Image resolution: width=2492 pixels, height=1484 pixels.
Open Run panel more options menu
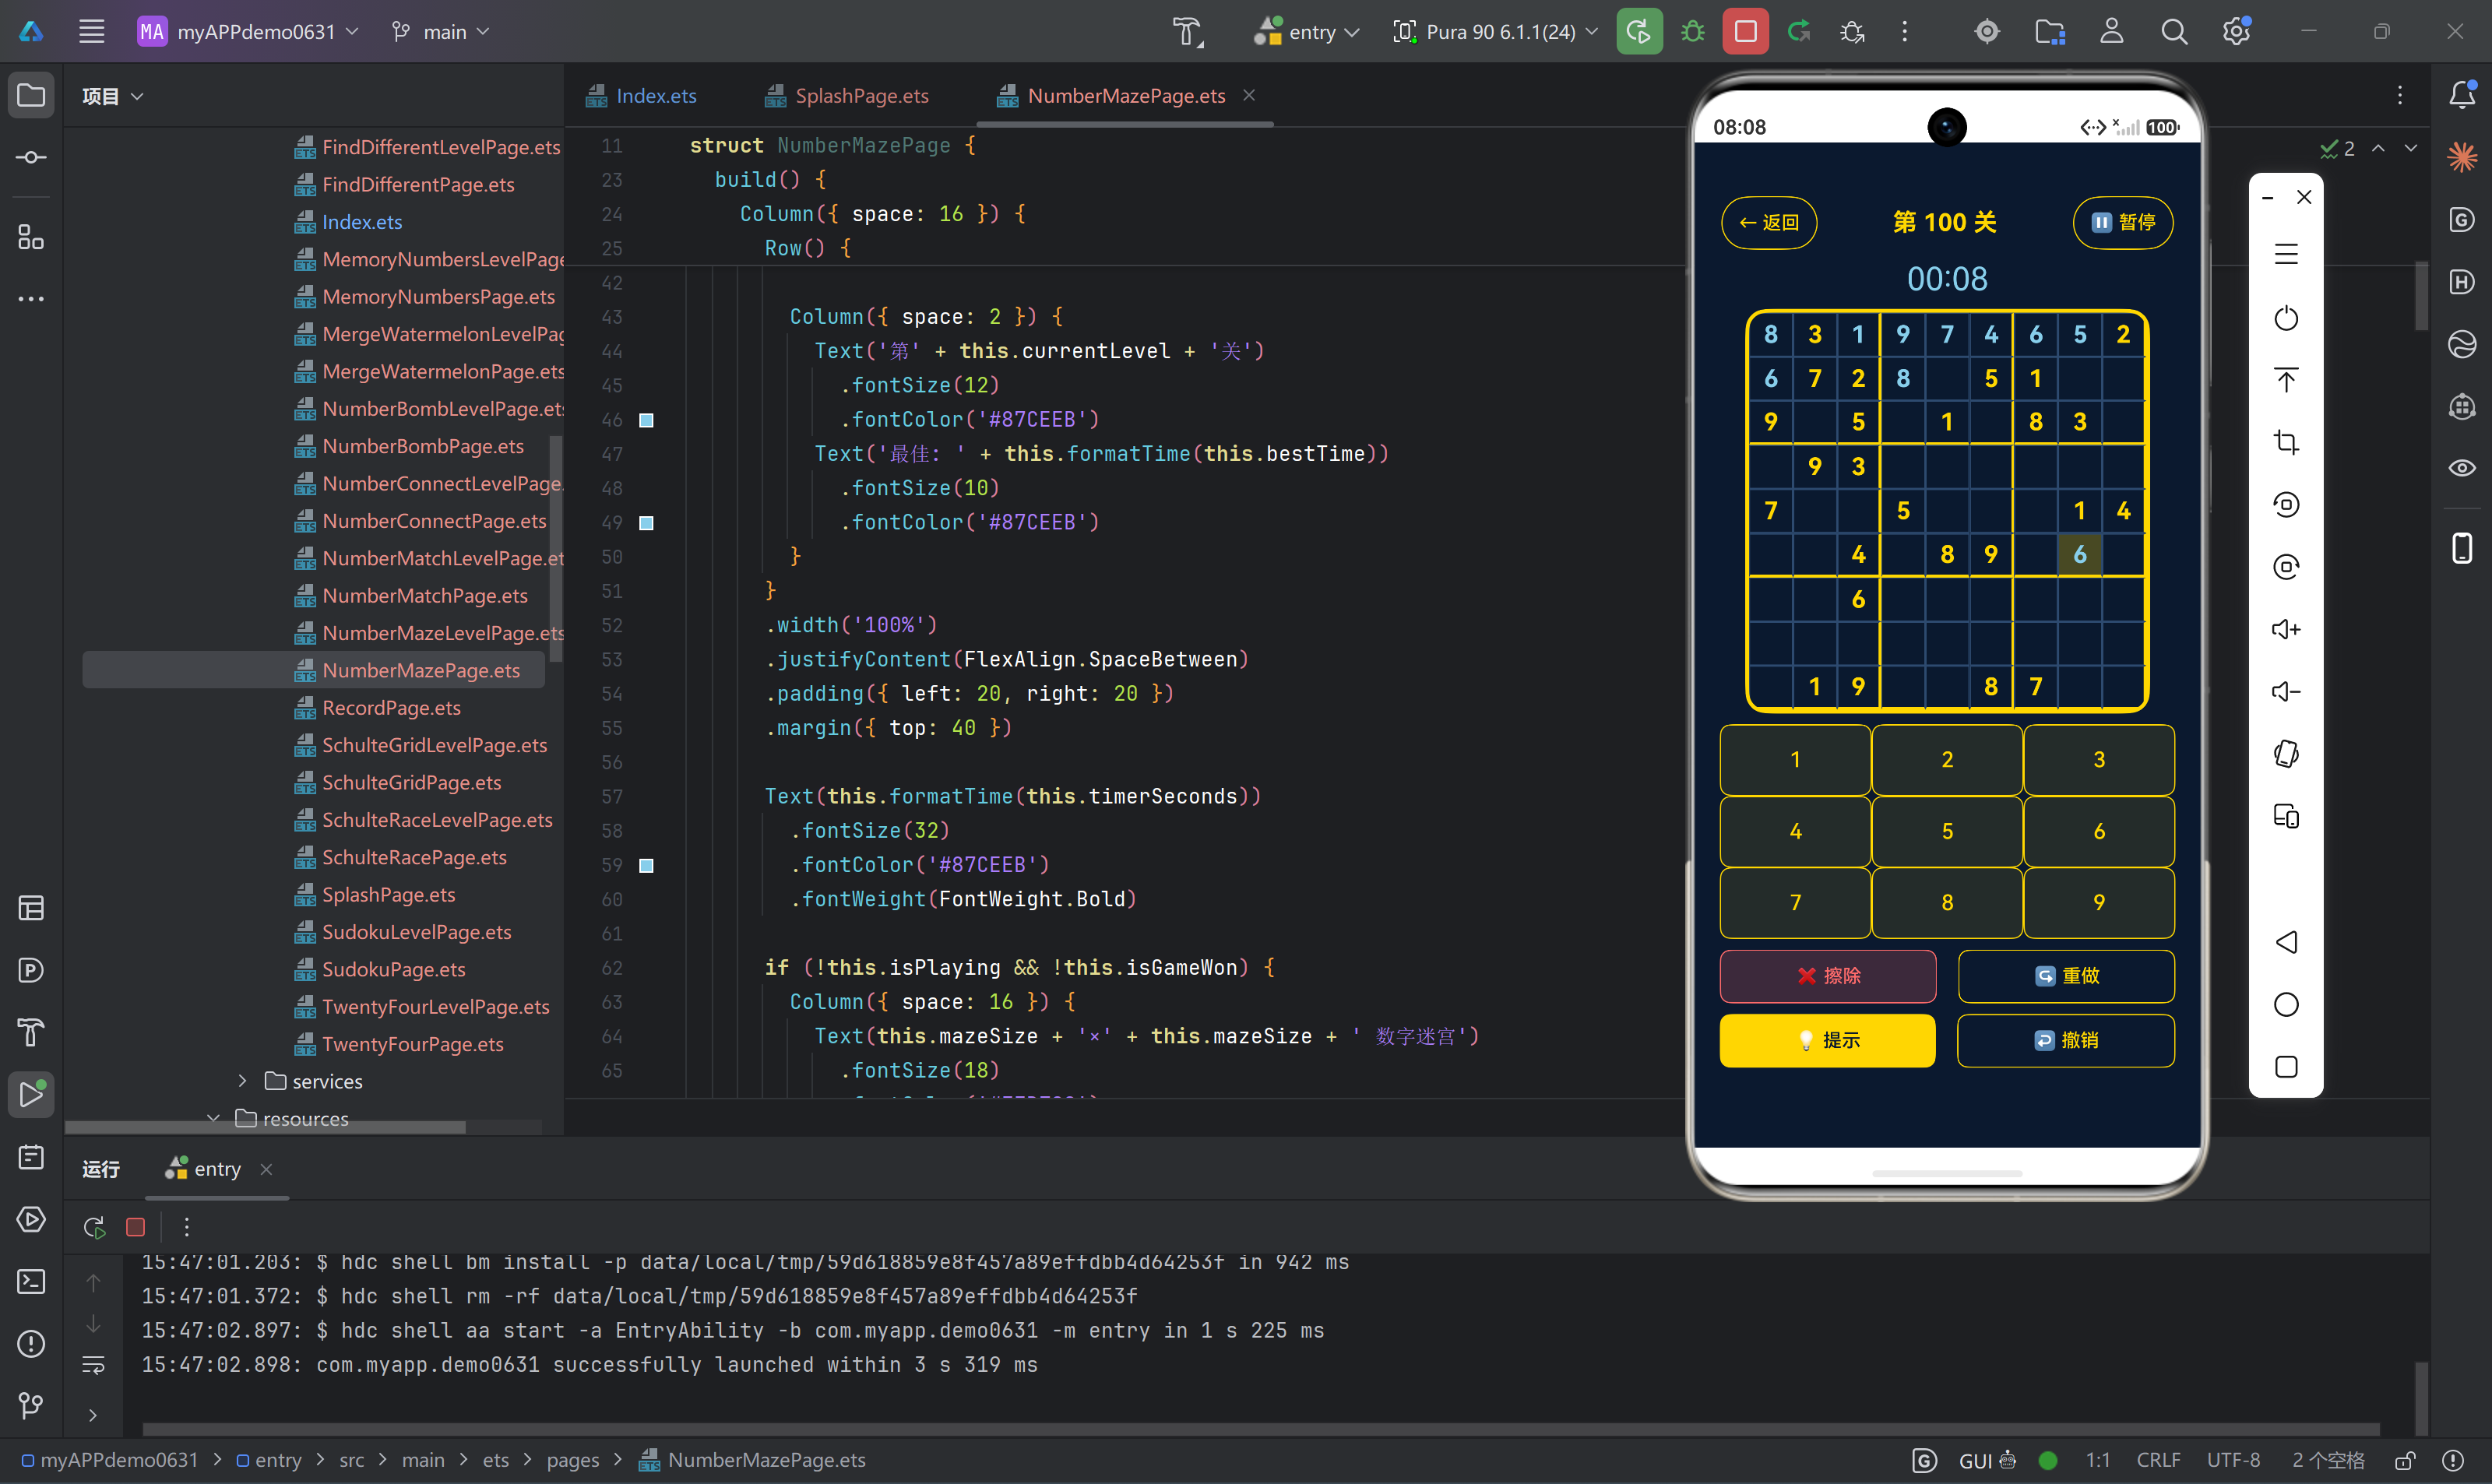pos(187,1227)
